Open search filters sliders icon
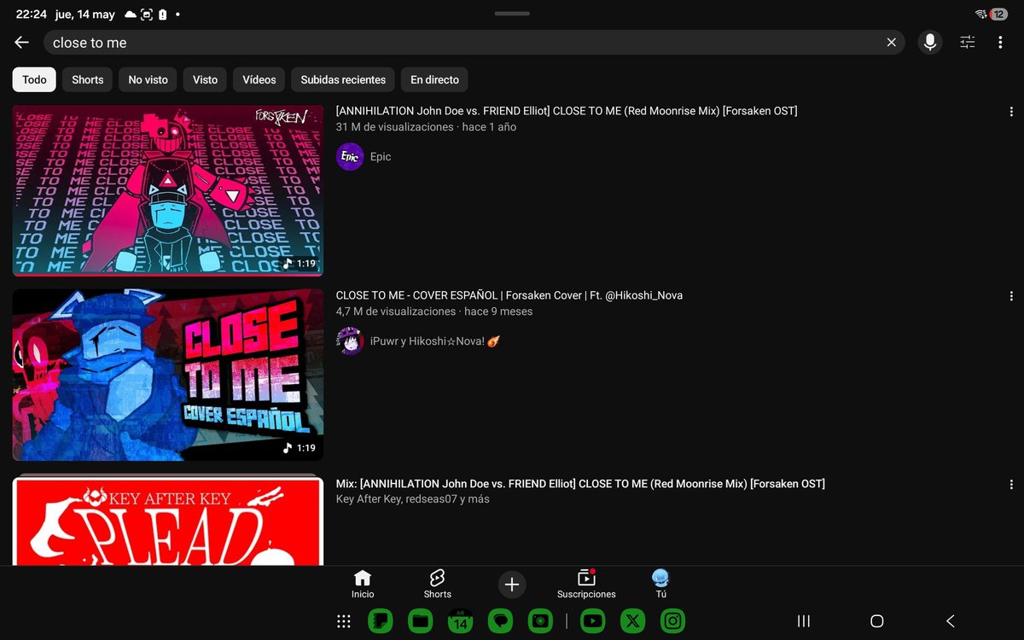This screenshot has height=640, width=1024. click(967, 43)
